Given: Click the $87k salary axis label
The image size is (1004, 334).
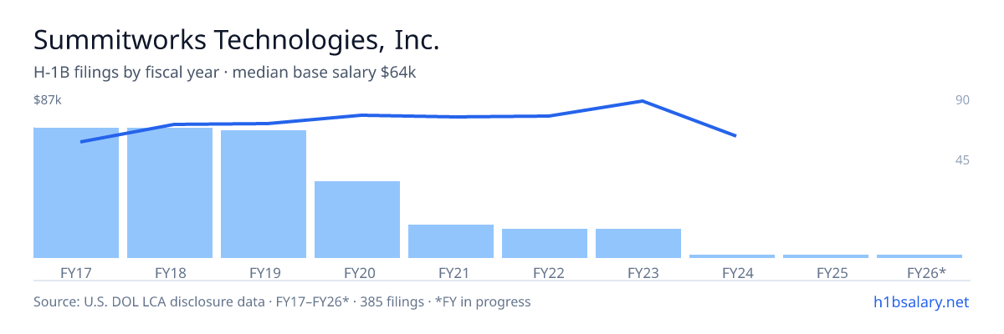Looking at the screenshot, I should (48, 100).
